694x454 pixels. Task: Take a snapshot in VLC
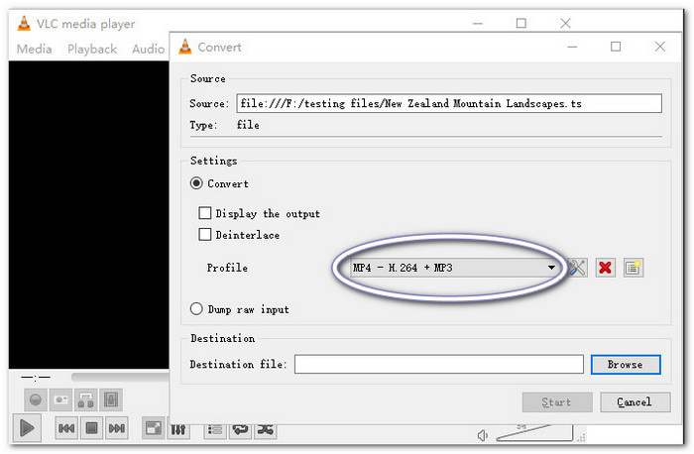click(x=60, y=400)
